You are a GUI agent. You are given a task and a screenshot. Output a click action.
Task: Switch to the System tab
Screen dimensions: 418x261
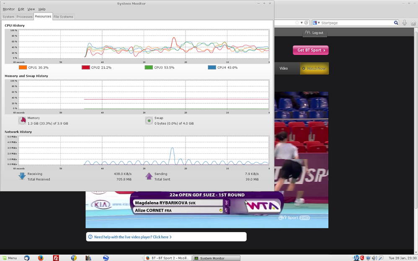point(8,17)
